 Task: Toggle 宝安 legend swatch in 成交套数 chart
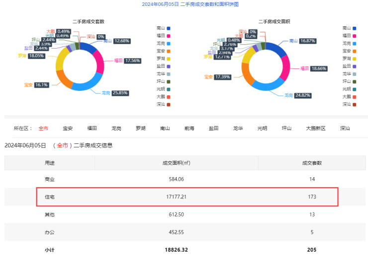coord(169,51)
